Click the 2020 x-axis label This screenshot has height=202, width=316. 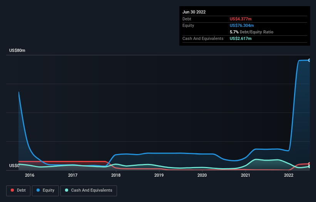tap(202, 175)
